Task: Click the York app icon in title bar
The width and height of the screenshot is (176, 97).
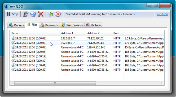Action: (x=6, y=7)
